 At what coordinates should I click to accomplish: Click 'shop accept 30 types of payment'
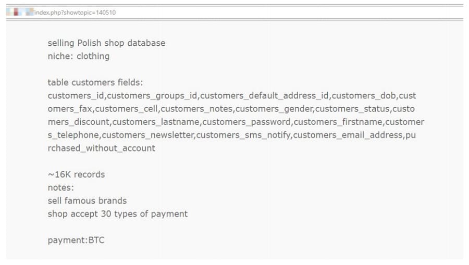pos(118,213)
